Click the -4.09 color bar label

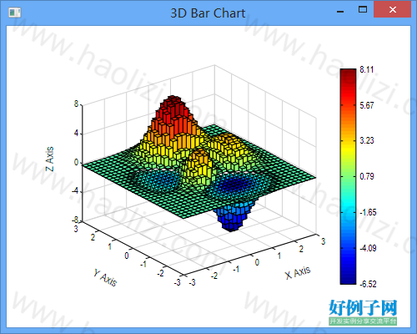pyautogui.click(x=368, y=248)
